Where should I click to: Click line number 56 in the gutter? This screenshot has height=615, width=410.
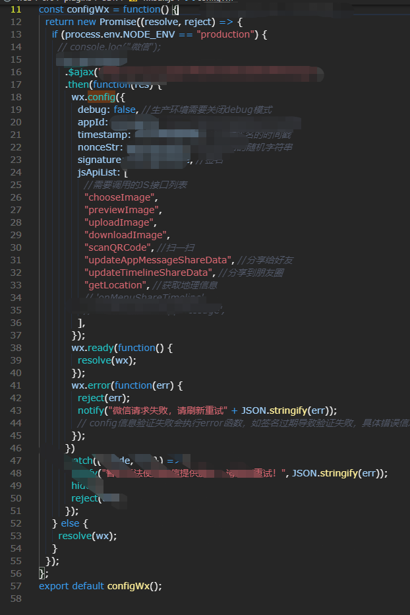16,574
